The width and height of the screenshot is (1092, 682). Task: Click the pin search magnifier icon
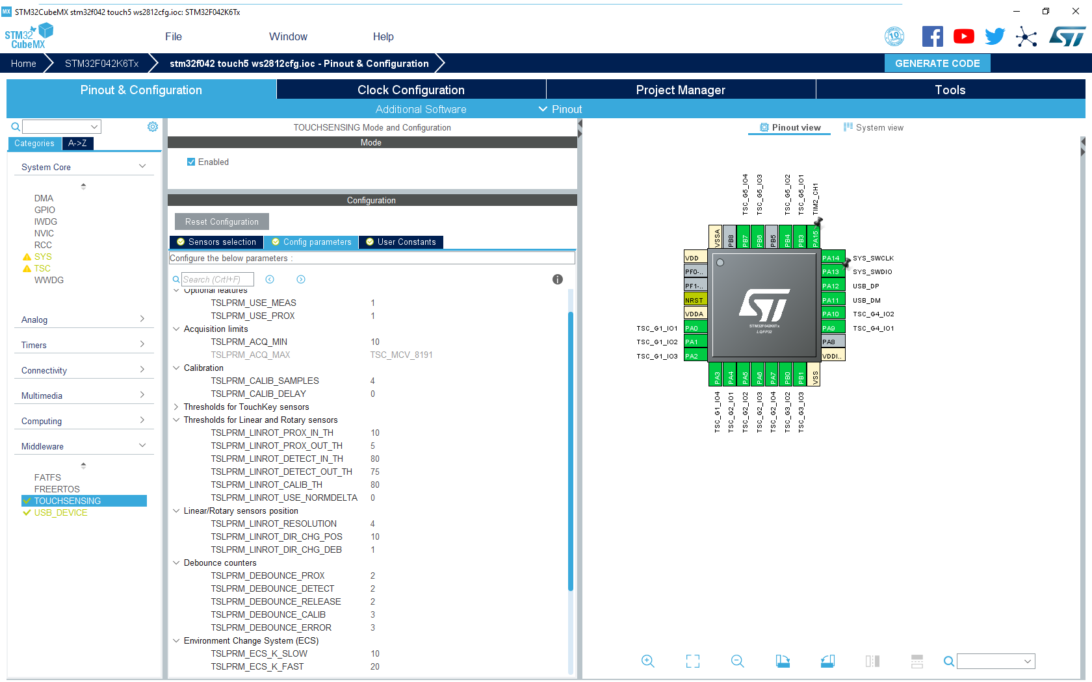coord(949,661)
